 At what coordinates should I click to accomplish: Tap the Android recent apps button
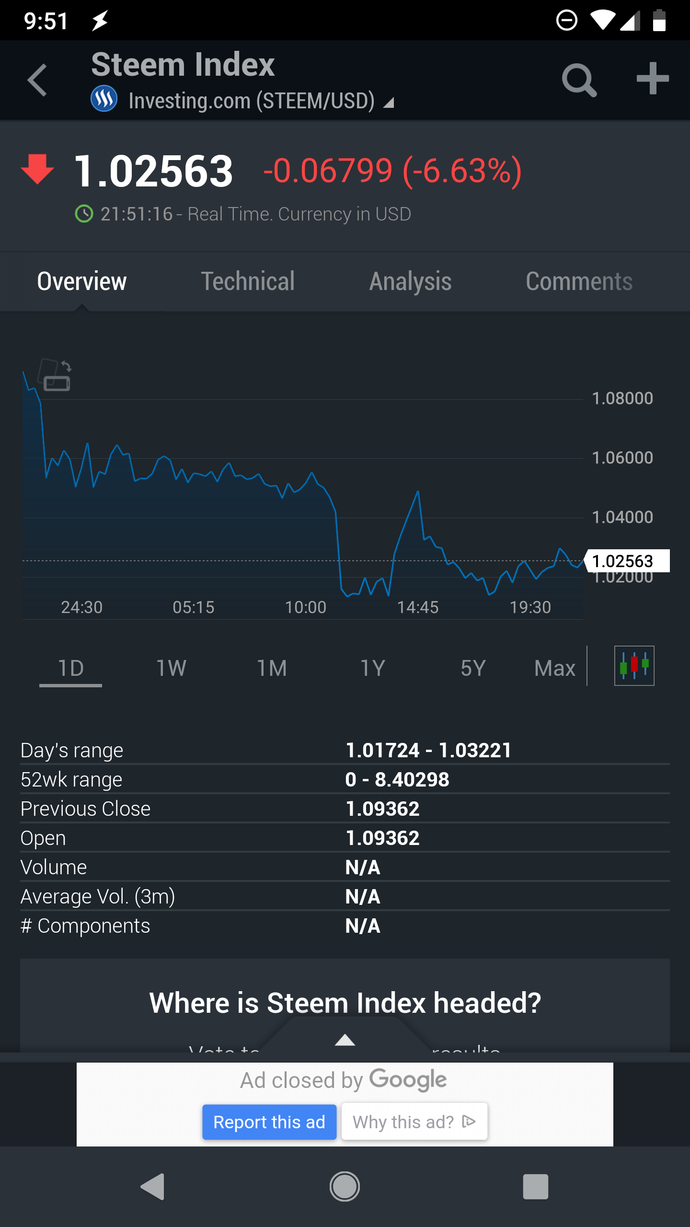[536, 1187]
